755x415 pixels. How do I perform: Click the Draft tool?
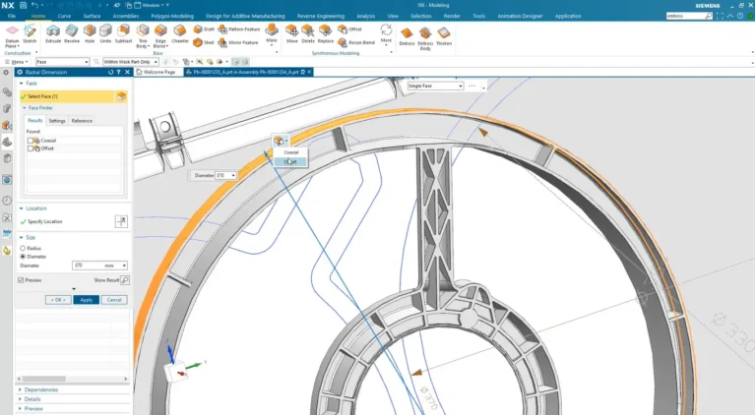[x=204, y=30]
